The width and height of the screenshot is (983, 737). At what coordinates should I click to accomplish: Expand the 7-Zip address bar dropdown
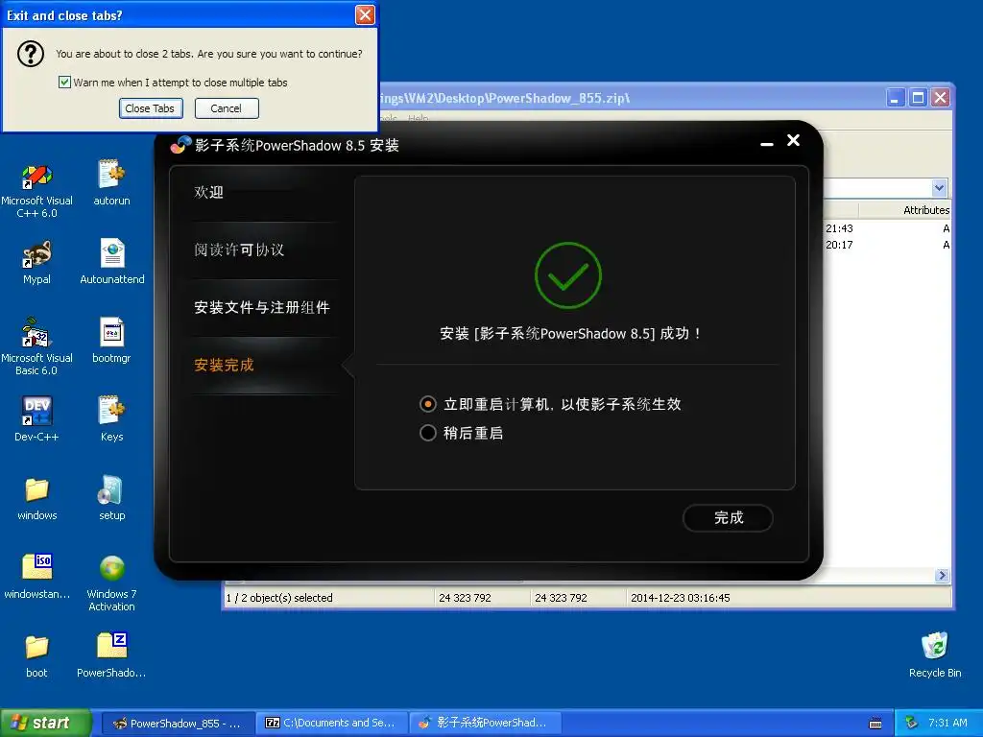point(939,187)
